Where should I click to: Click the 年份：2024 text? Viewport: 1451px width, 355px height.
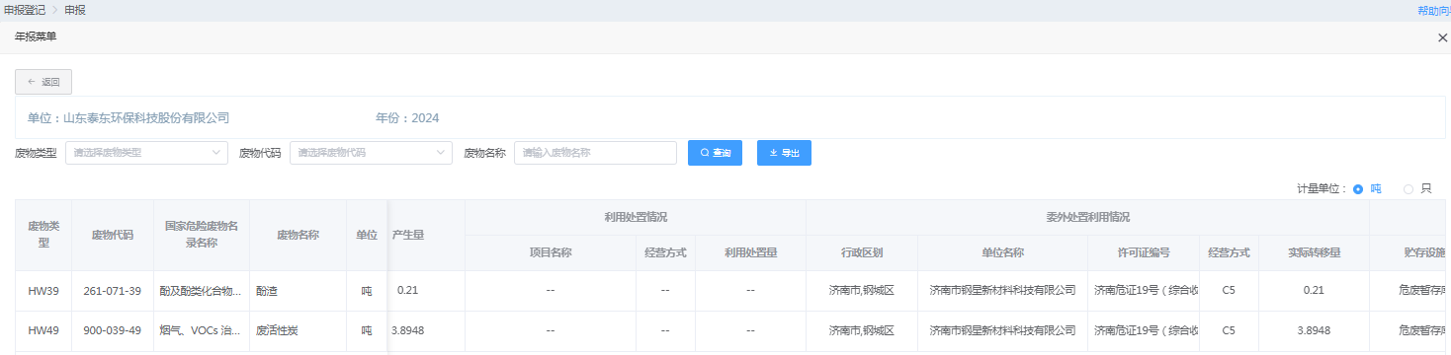(x=407, y=117)
